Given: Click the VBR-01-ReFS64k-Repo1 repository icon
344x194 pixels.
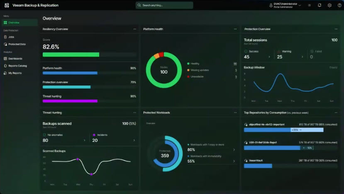Looking at the screenshot, I should 246,142.
